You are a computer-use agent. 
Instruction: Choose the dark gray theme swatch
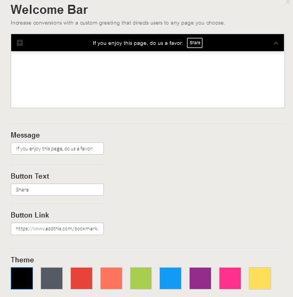(x=52, y=278)
